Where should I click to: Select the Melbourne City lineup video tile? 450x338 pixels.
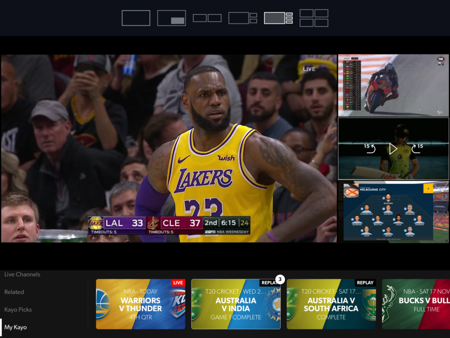point(393,212)
